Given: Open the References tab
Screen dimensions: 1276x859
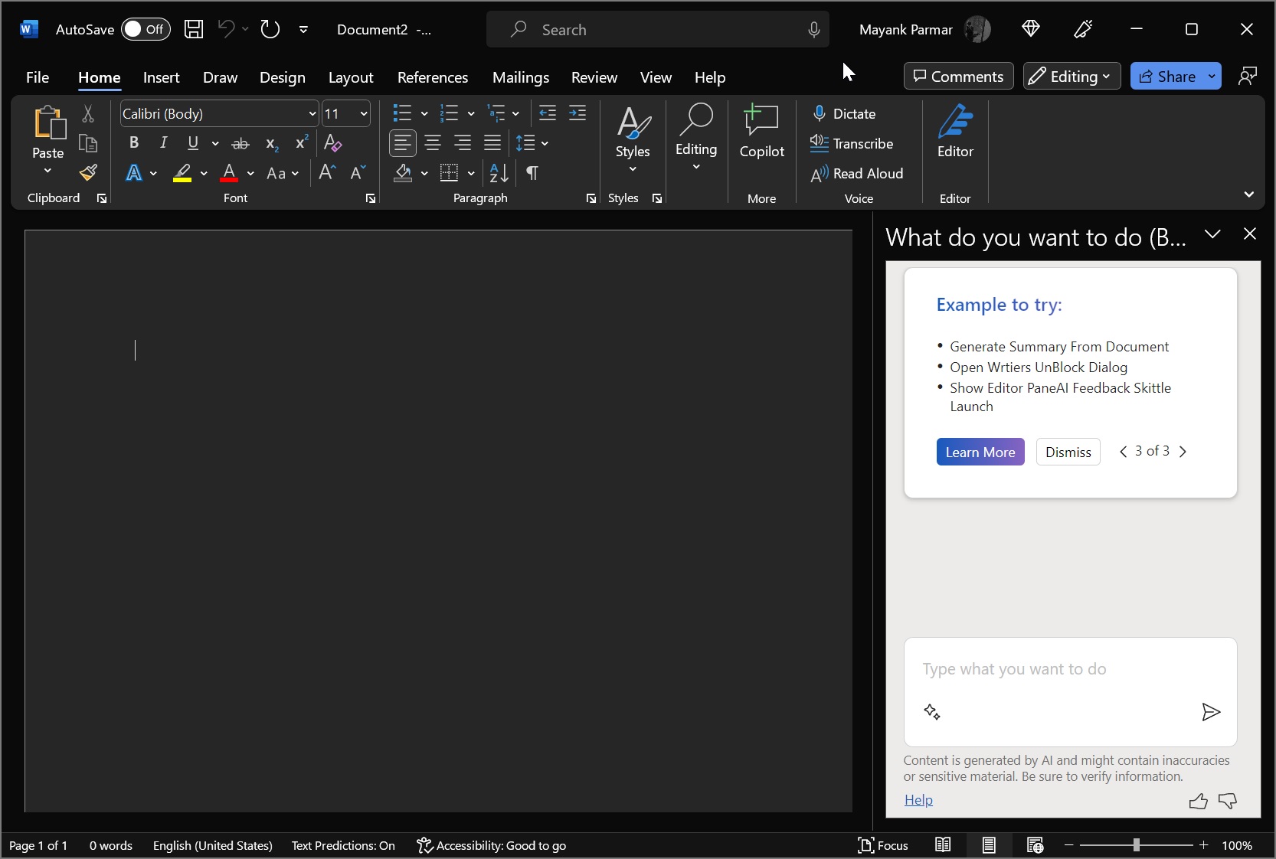Looking at the screenshot, I should point(432,77).
